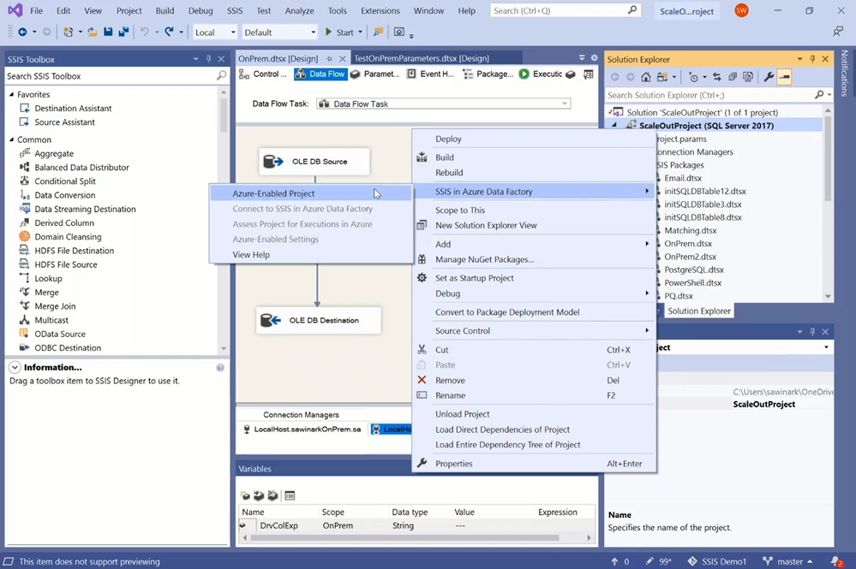The width and height of the screenshot is (856, 569).
Task: Close the SSIS Toolbox panel
Action: [221, 59]
